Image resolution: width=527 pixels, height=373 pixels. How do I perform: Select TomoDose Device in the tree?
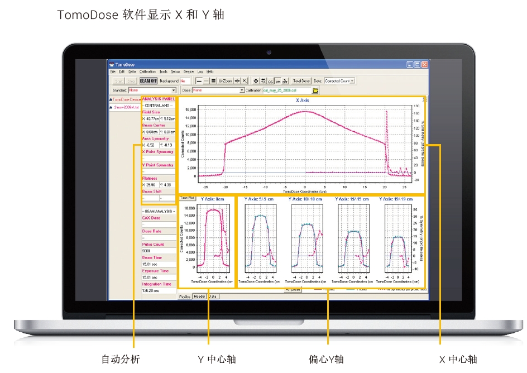coord(126,100)
